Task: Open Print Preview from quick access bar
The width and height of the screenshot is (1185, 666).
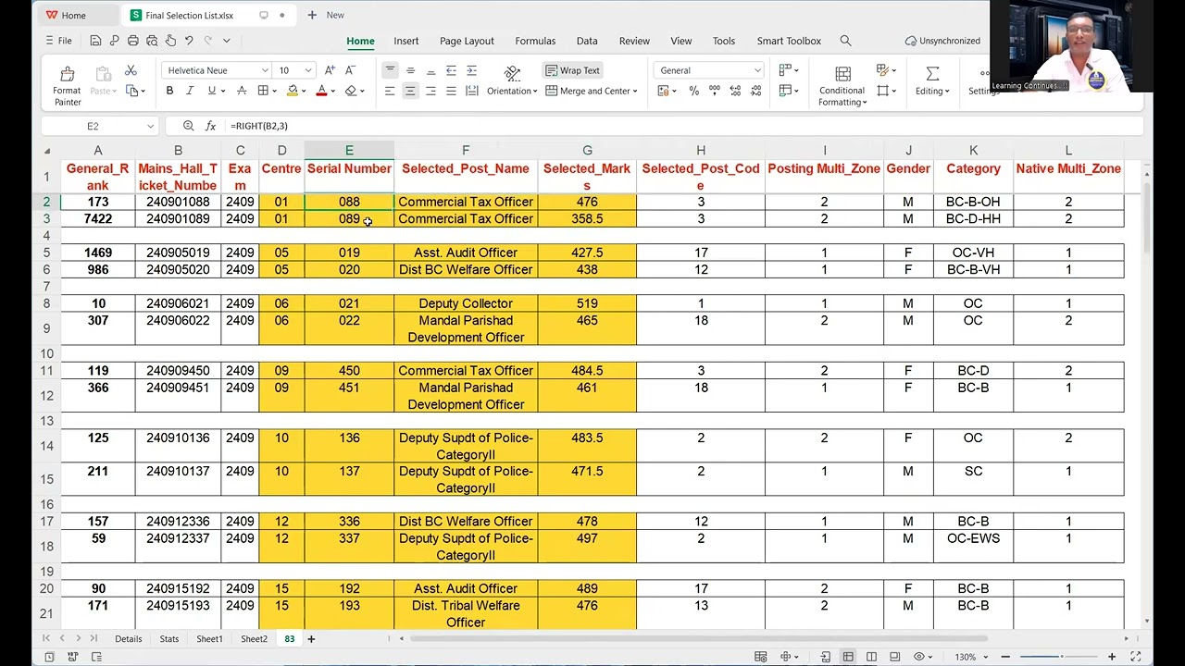Action: pyautogui.click(x=152, y=41)
